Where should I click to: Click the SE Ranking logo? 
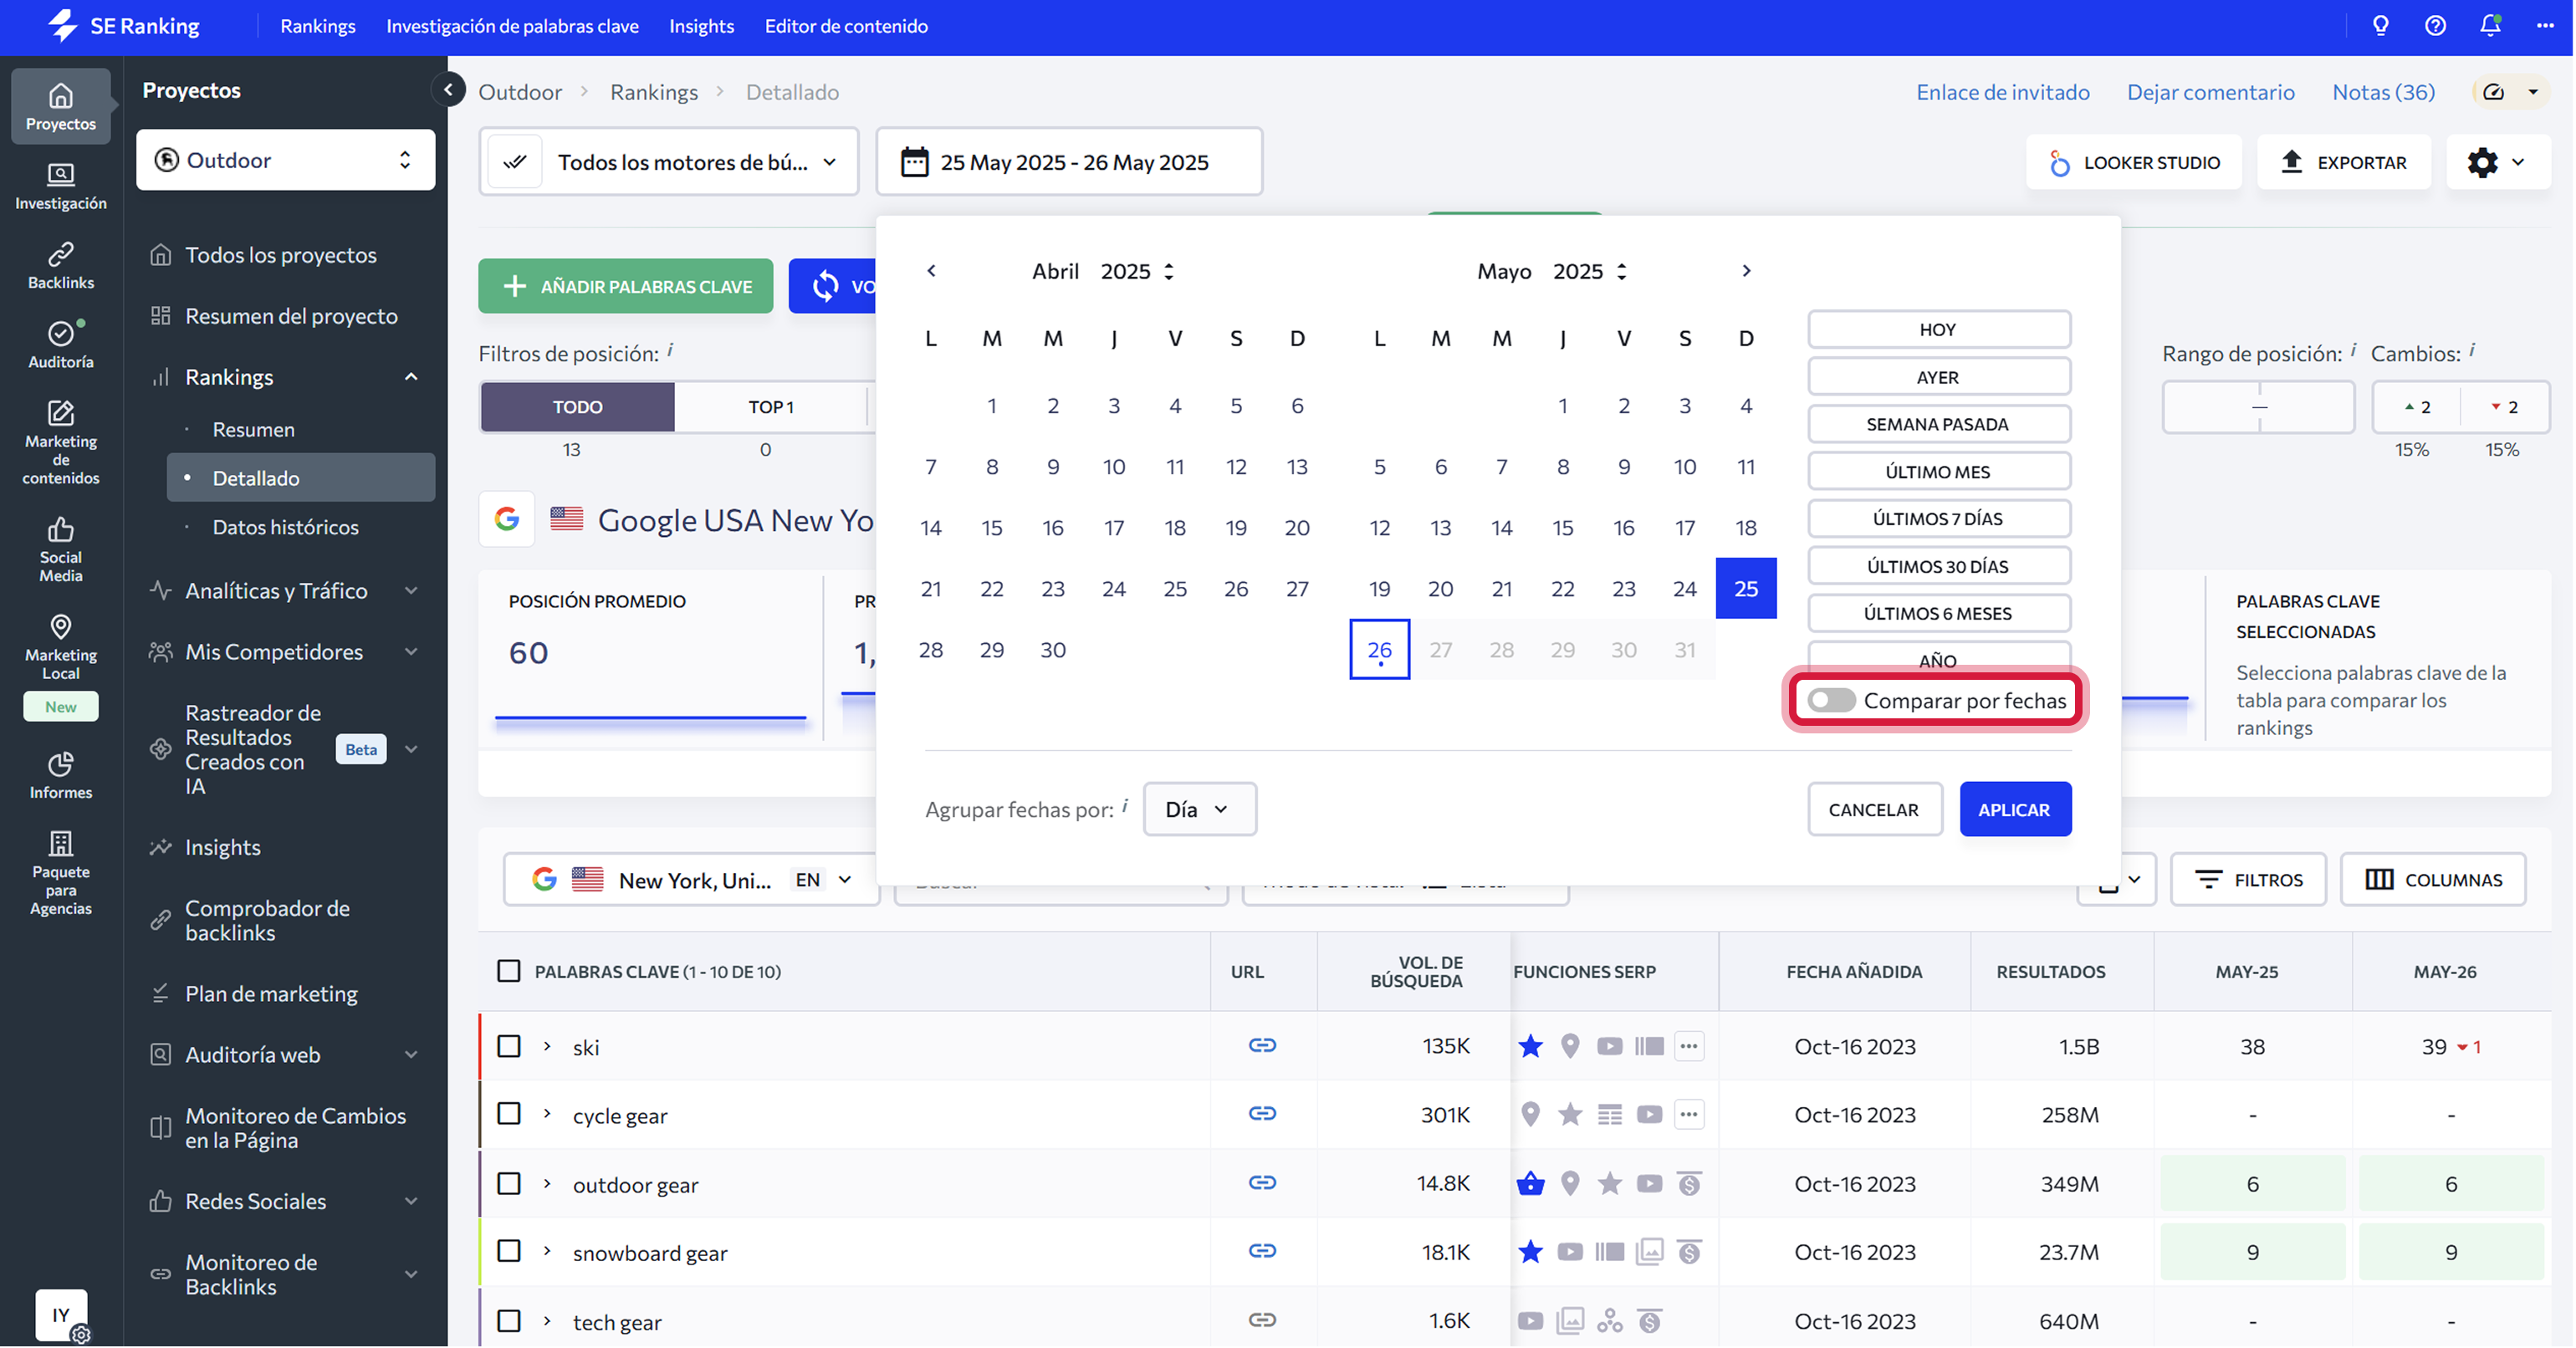(x=123, y=26)
